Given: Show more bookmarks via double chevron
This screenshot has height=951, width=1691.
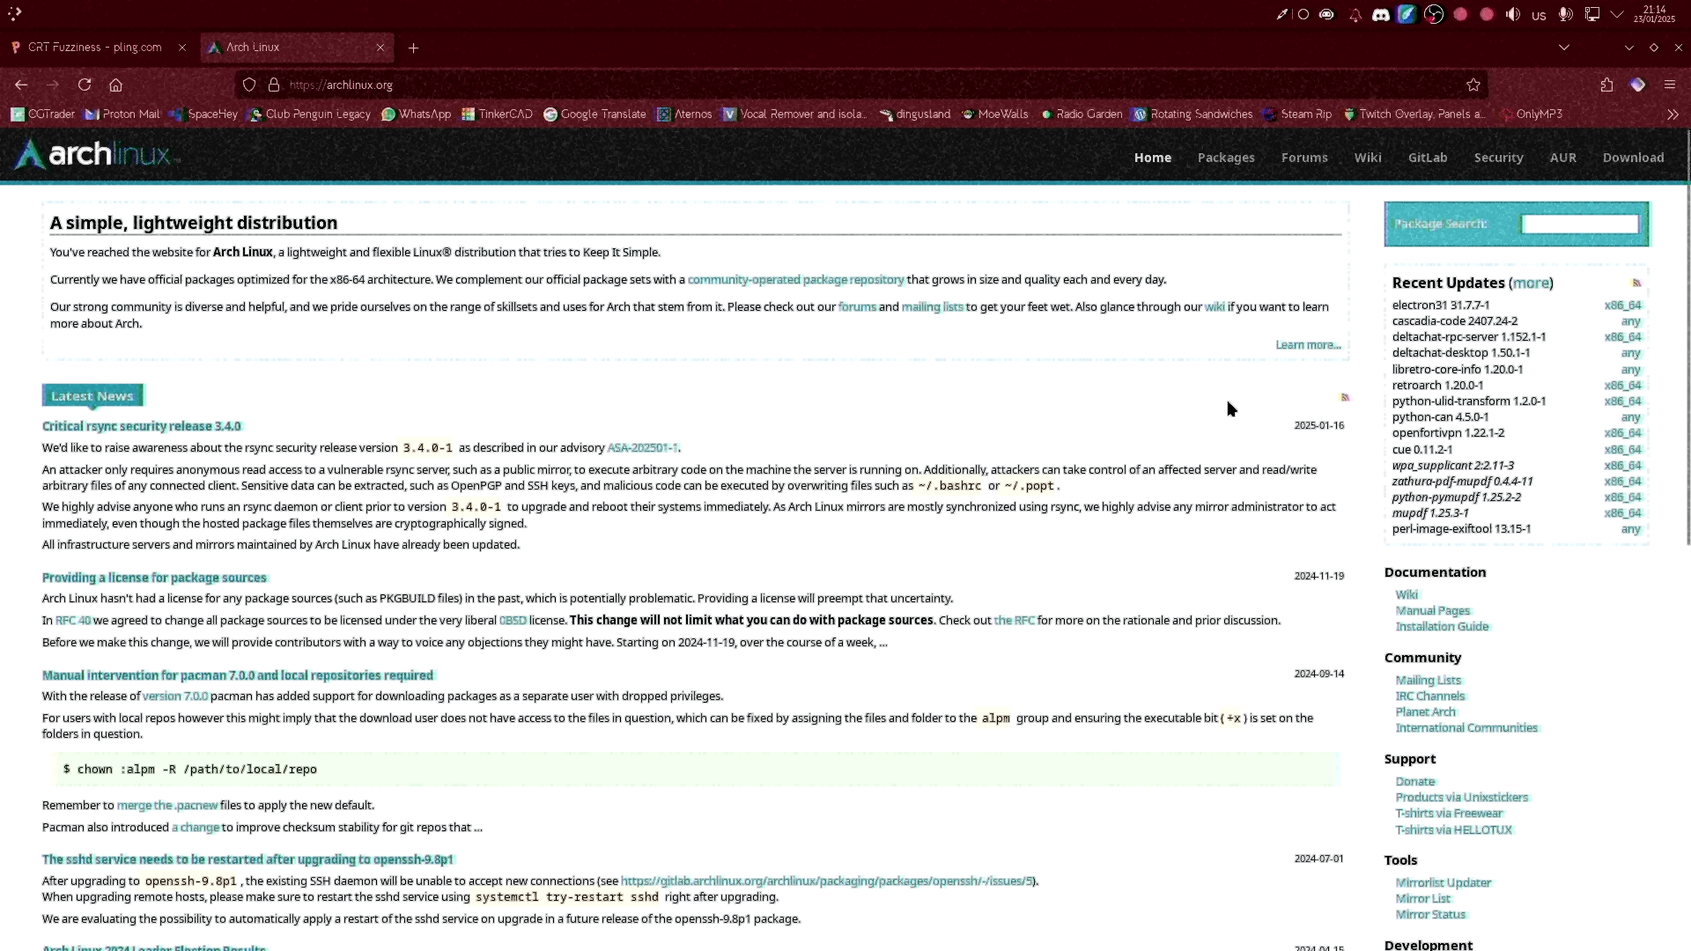Looking at the screenshot, I should tap(1673, 114).
